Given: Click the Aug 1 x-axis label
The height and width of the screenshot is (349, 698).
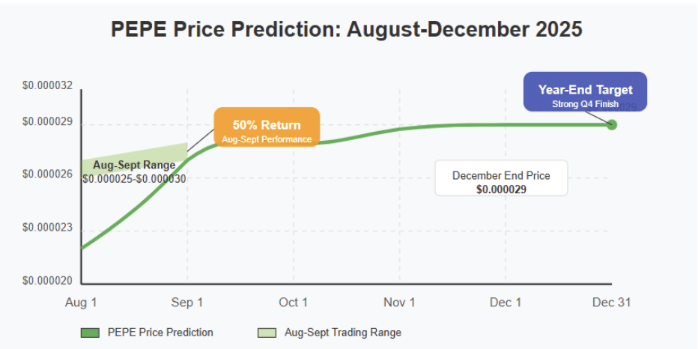Looking at the screenshot, I should tap(81, 303).
